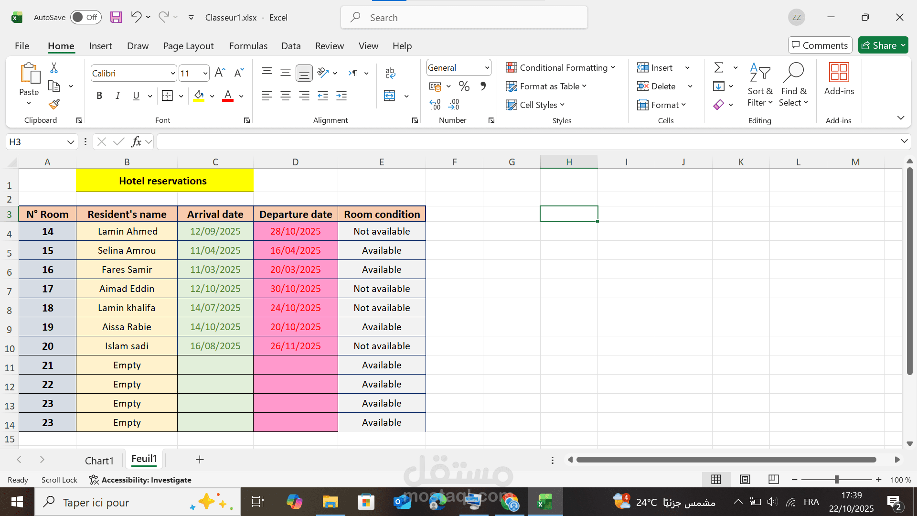Toggle Center horizontal alignment

286,96
